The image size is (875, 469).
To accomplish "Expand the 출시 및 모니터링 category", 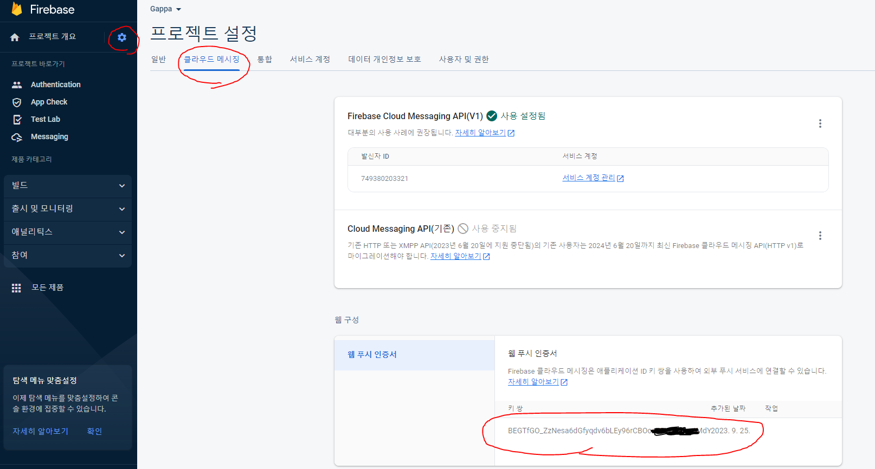I will tap(68, 209).
